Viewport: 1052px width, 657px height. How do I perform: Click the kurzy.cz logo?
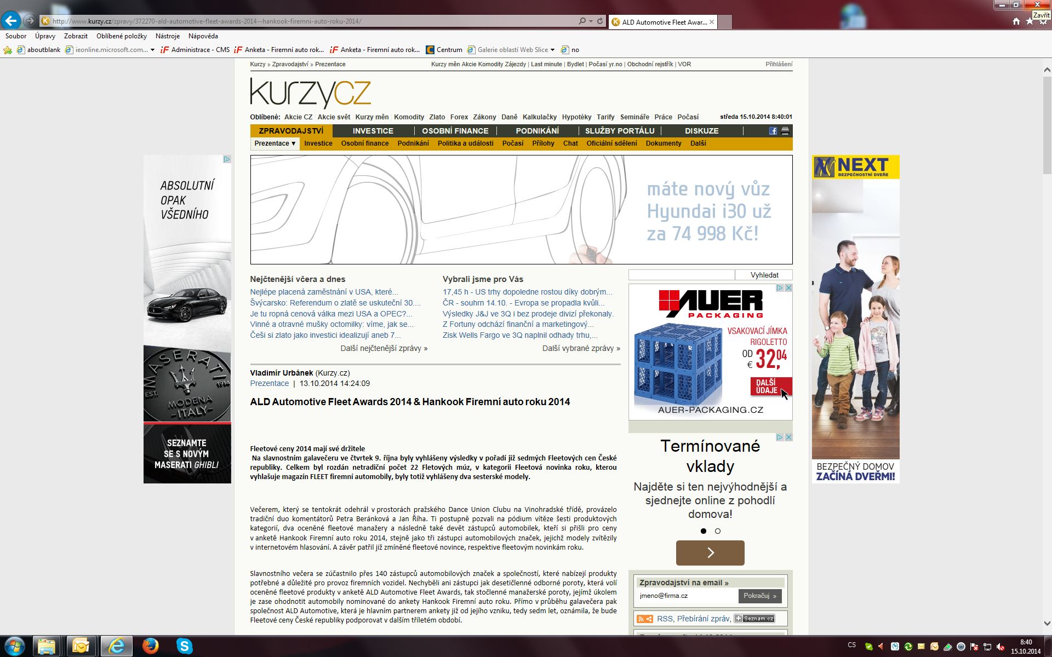(311, 93)
